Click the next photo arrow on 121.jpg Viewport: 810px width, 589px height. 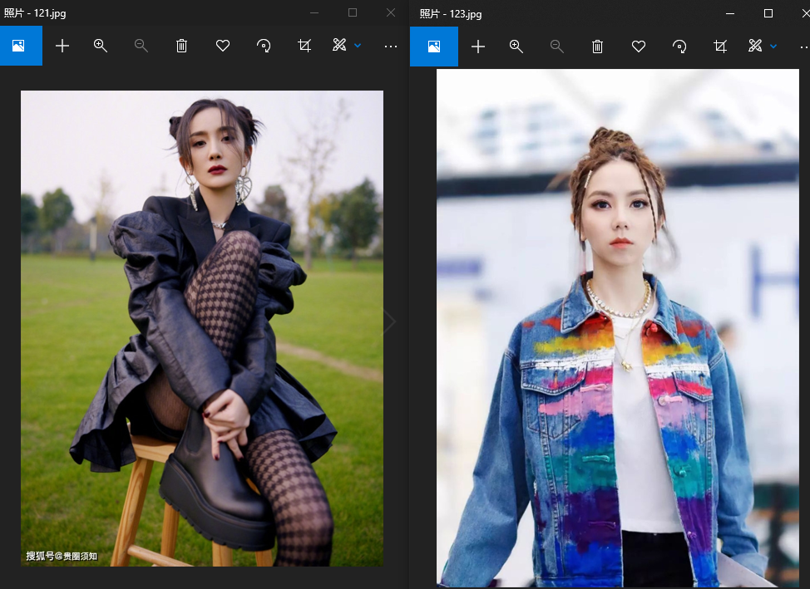(x=389, y=321)
